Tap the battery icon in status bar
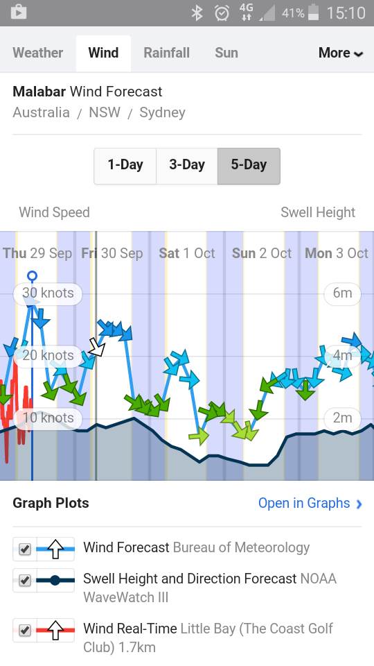This screenshot has height=666, width=374. [x=313, y=12]
